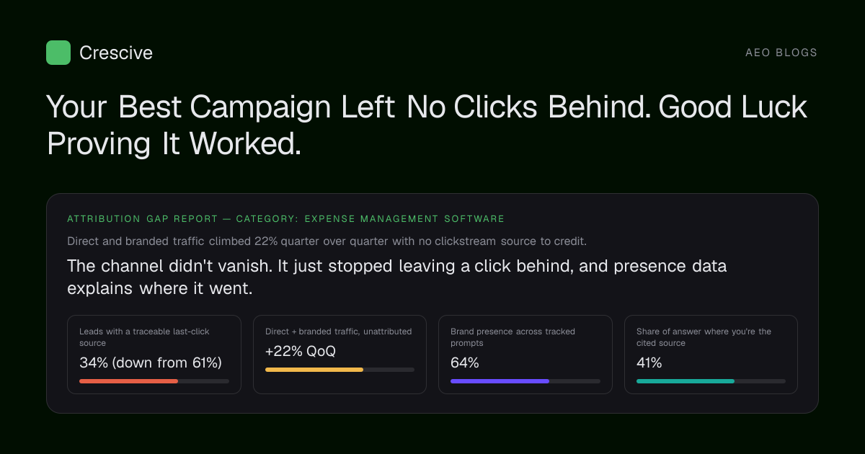Click the yellow progress bar under +22% QoQ
Viewport: 865px width, 454px height.
tap(314, 370)
